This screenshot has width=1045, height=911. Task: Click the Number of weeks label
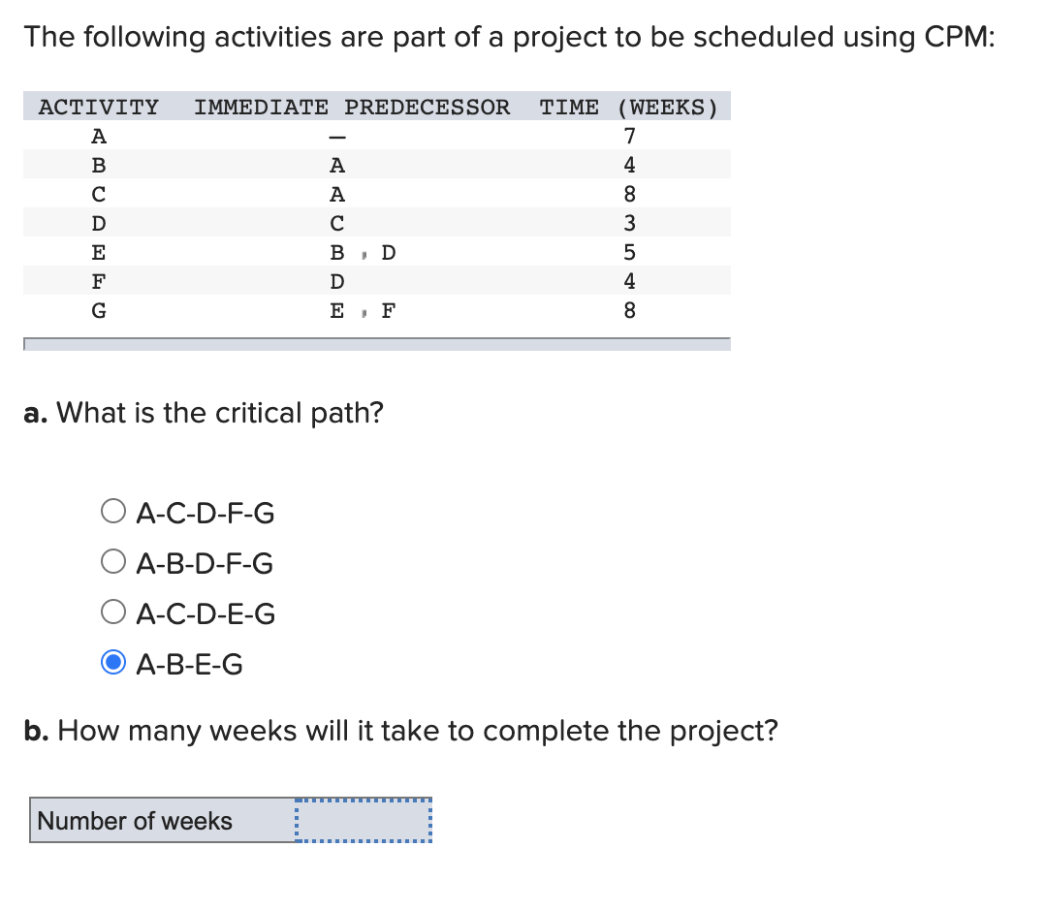[133, 821]
